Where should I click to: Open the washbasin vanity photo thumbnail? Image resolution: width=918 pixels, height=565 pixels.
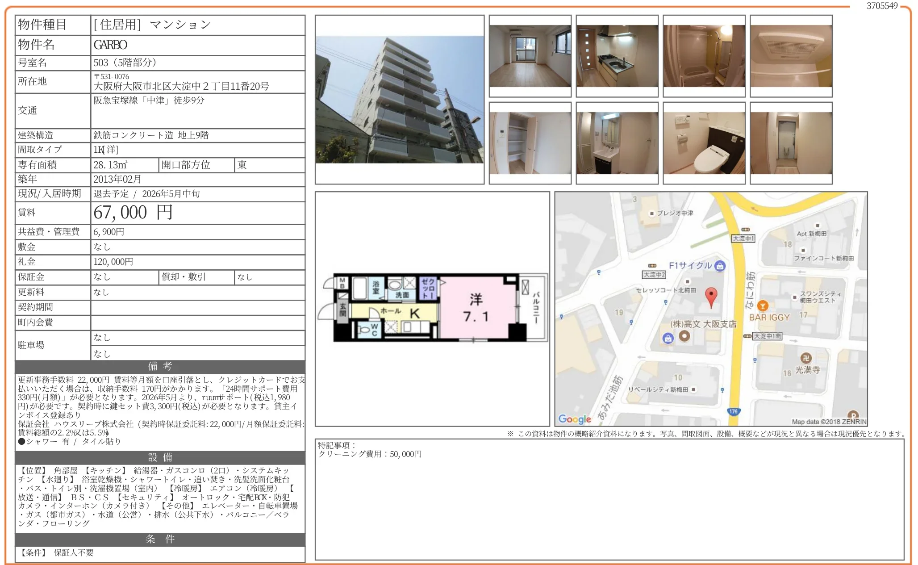[617, 143]
